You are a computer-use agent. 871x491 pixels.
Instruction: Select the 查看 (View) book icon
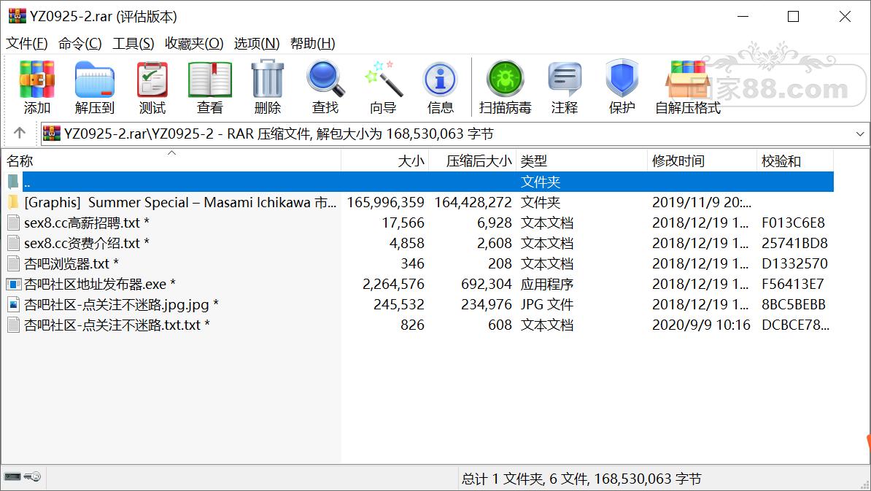[x=209, y=87]
